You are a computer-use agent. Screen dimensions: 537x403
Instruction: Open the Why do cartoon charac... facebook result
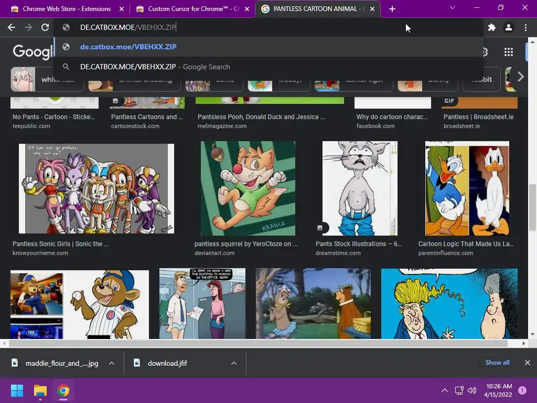pos(392,117)
